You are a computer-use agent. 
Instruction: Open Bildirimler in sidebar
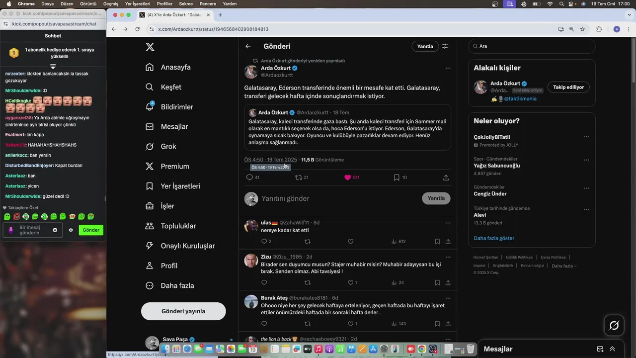click(170, 107)
